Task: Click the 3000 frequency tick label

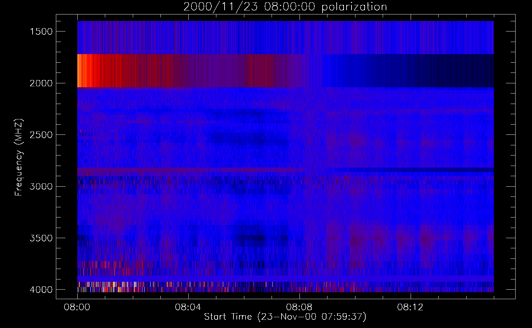Action: [41, 187]
